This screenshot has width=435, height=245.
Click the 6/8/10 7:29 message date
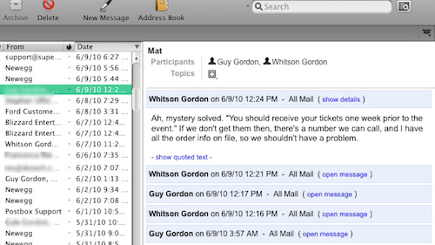(x=102, y=101)
